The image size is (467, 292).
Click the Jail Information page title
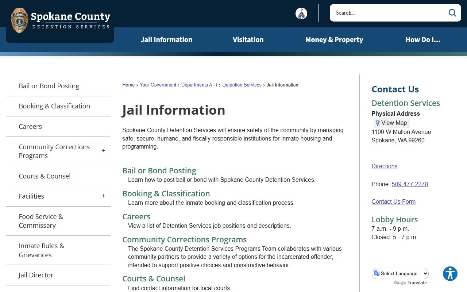[x=174, y=110]
